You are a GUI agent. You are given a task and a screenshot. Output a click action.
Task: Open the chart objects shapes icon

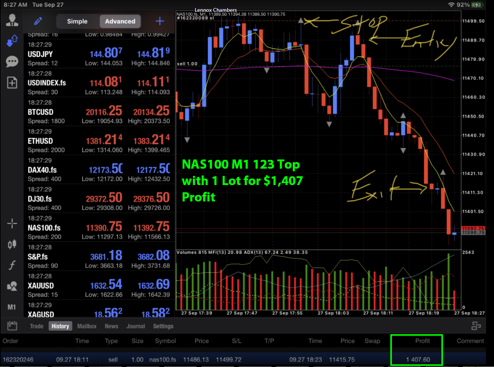pos(12,286)
